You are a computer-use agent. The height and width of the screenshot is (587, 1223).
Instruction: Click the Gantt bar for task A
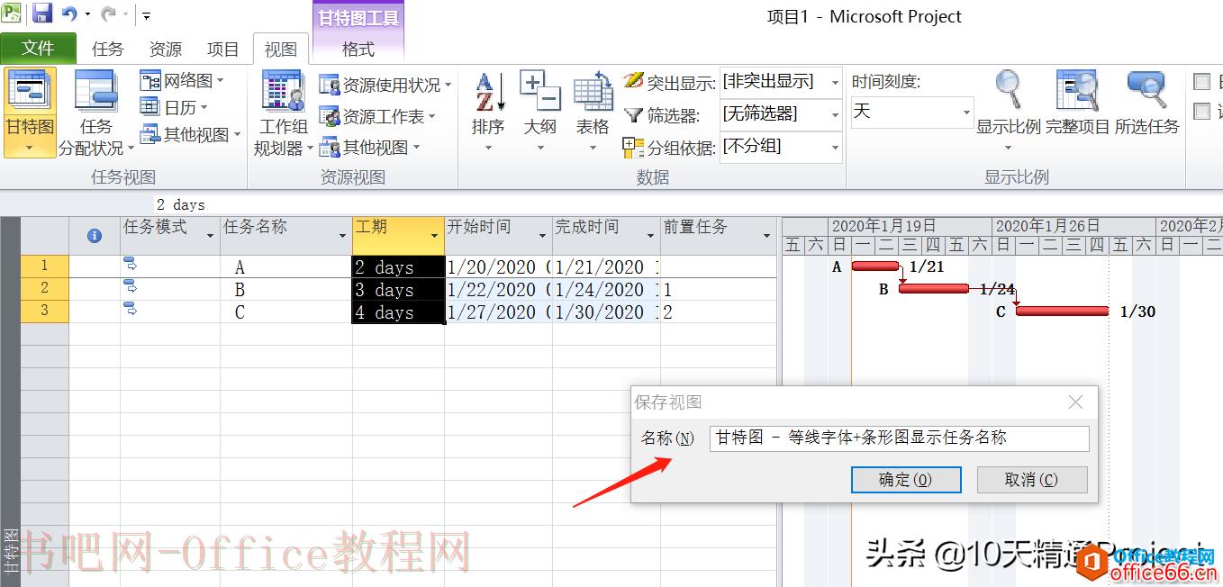pos(874,266)
